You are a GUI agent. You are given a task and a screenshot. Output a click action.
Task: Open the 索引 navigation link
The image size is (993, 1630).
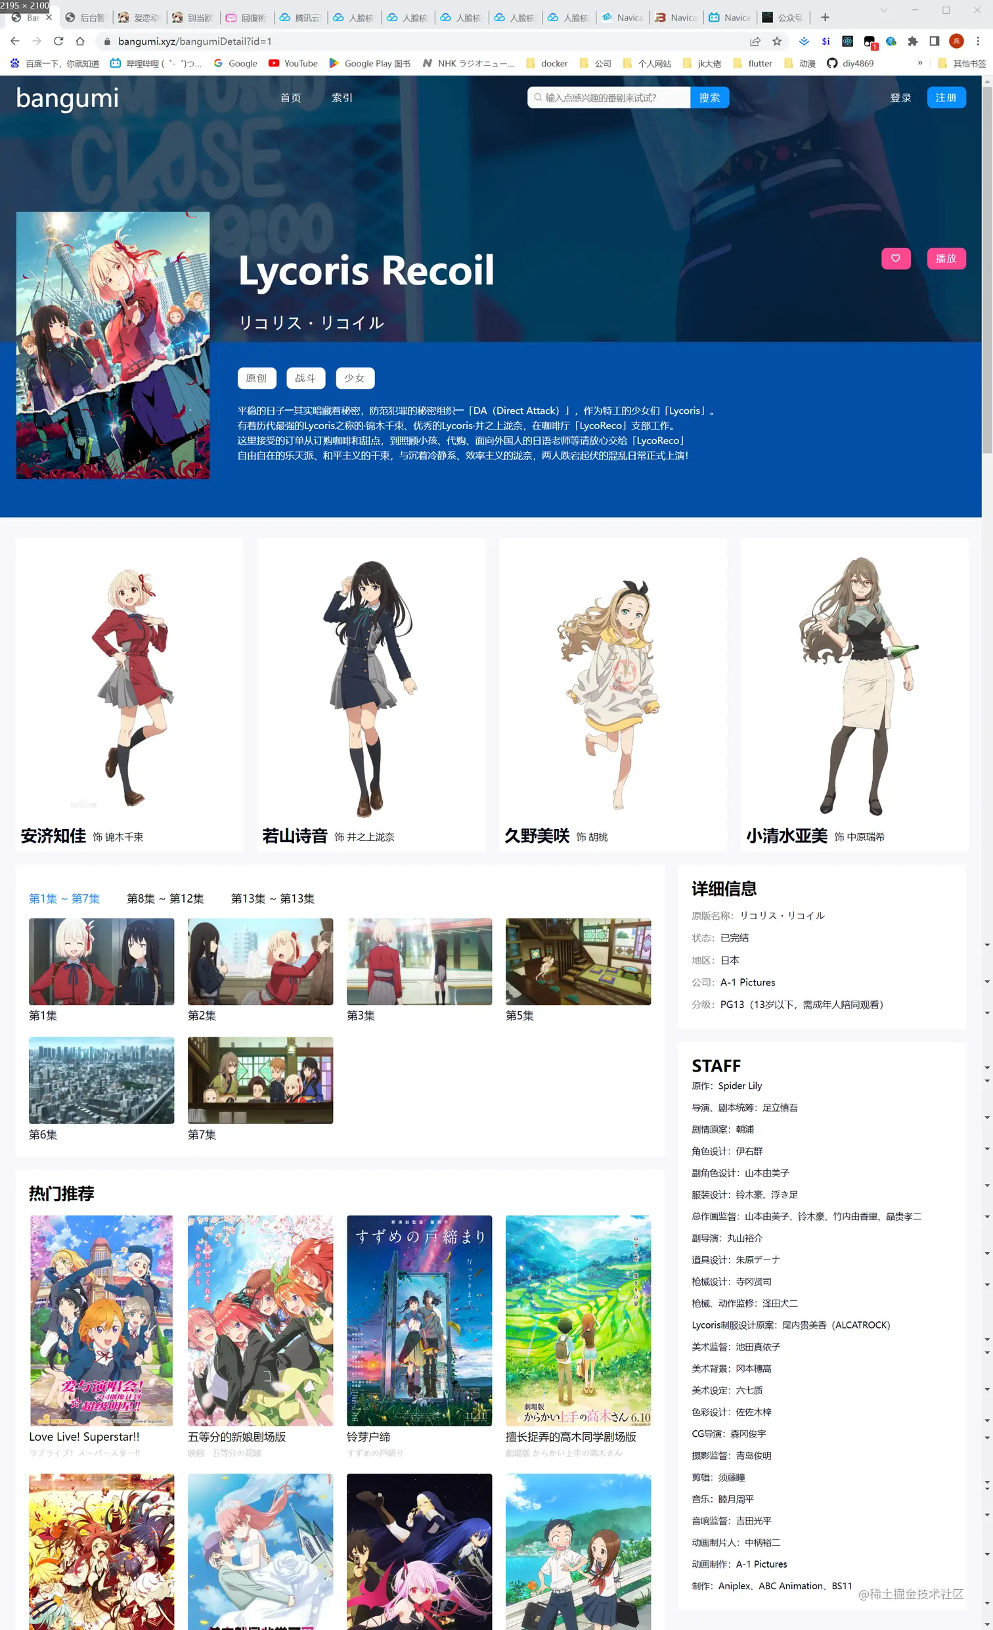342,97
